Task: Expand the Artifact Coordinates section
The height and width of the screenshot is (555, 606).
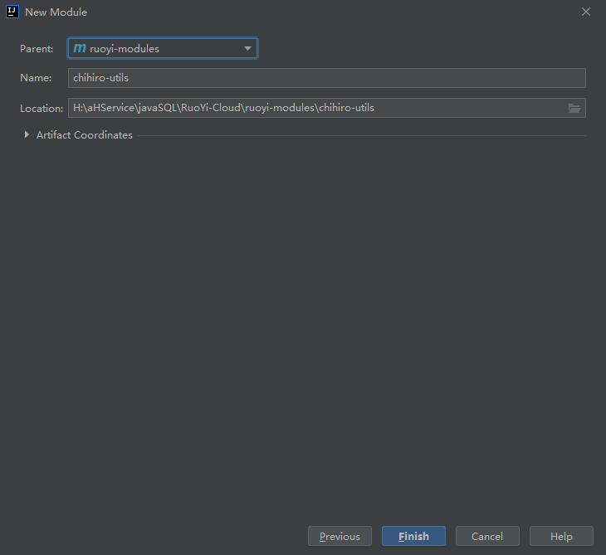Action: tap(27, 134)
